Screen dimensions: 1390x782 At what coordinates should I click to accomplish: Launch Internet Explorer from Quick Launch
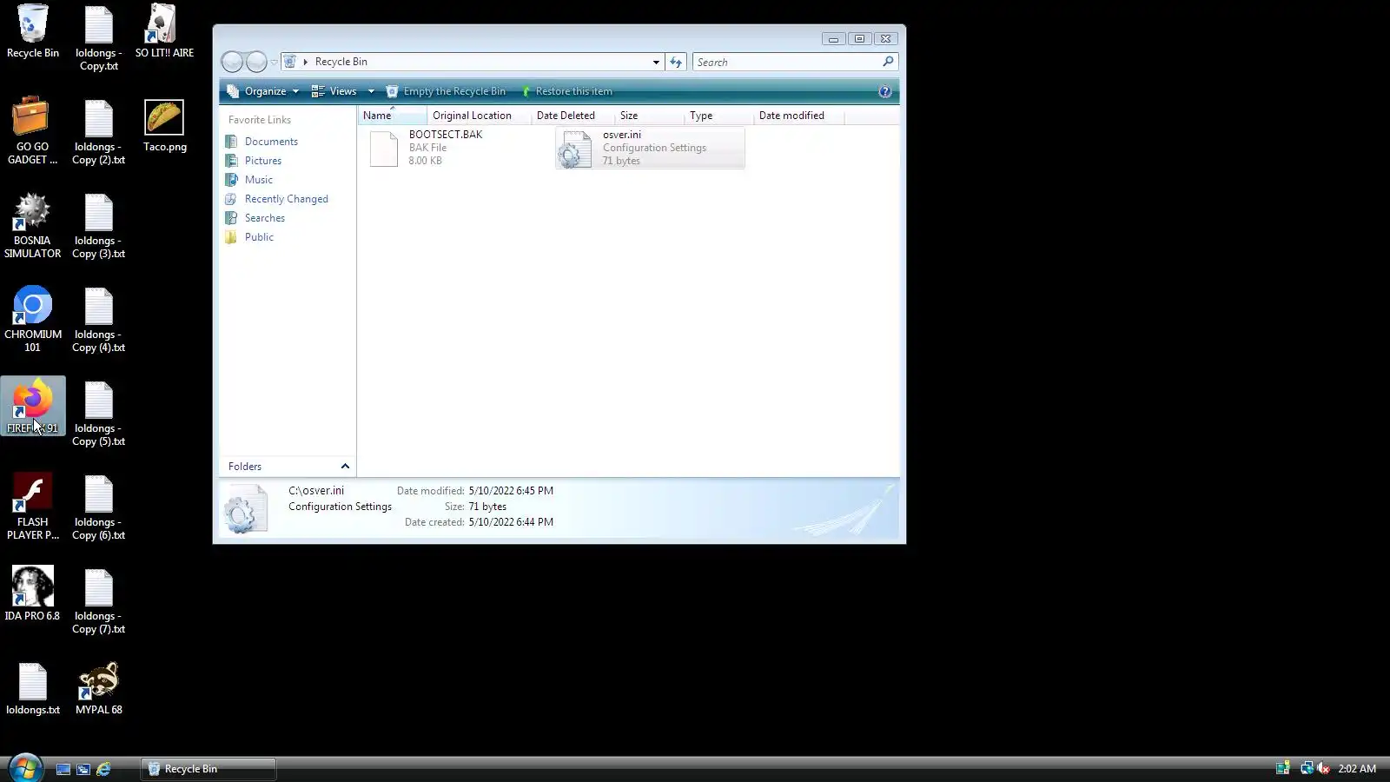pos(103,769)
